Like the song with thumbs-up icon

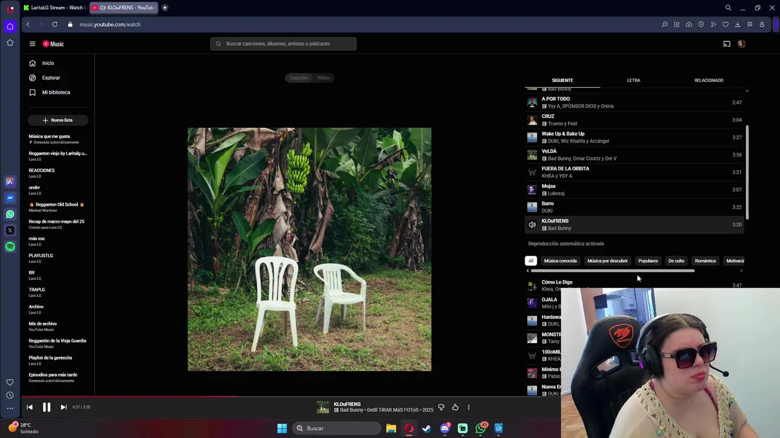point(455,408)
